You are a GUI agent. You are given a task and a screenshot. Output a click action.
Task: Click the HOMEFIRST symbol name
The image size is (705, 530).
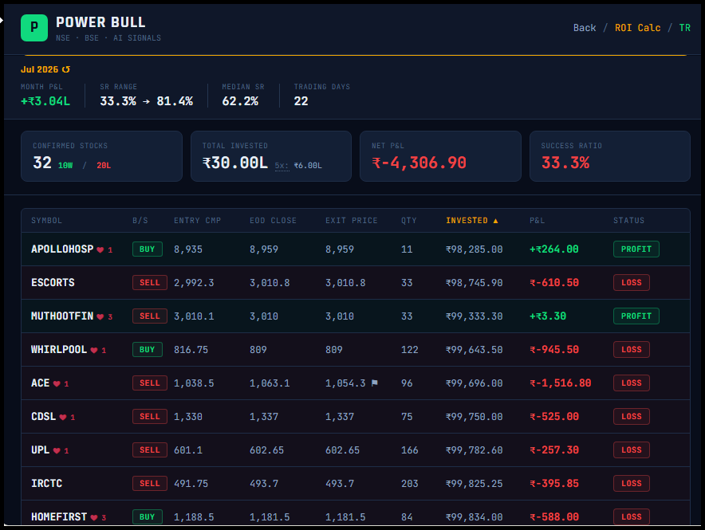pyautogui.click(x=59, y=517)
